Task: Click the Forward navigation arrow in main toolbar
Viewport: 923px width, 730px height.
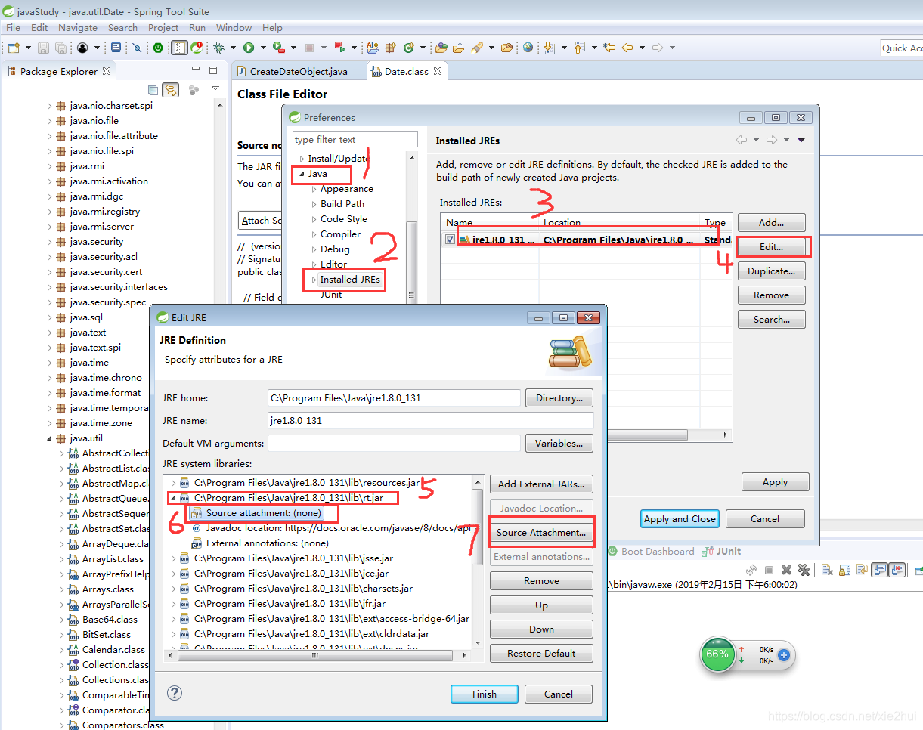Action: pos(658,48)
